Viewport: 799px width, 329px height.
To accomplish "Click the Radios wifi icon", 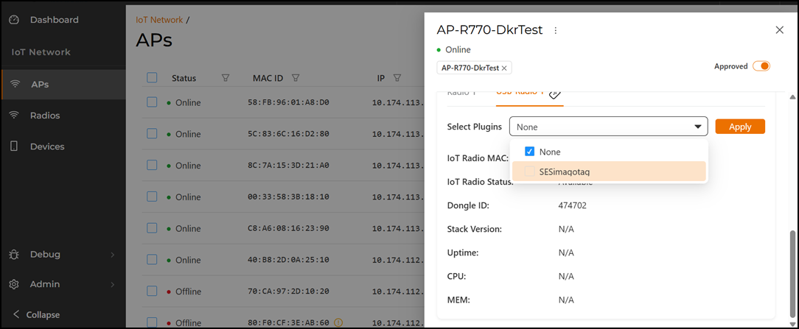I will (x=15, y=116).
